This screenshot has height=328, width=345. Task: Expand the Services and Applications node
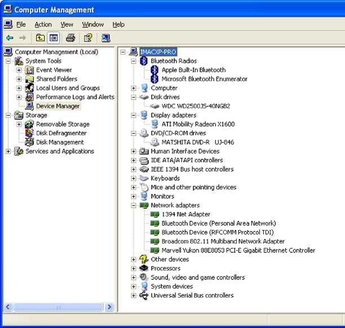(x=8, y=152)
